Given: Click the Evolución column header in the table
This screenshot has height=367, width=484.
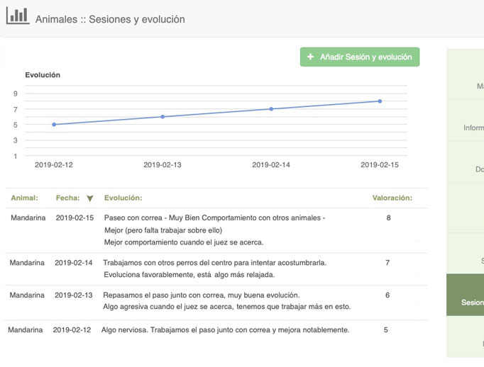Looking at the screenshot, I should [123, 198].
